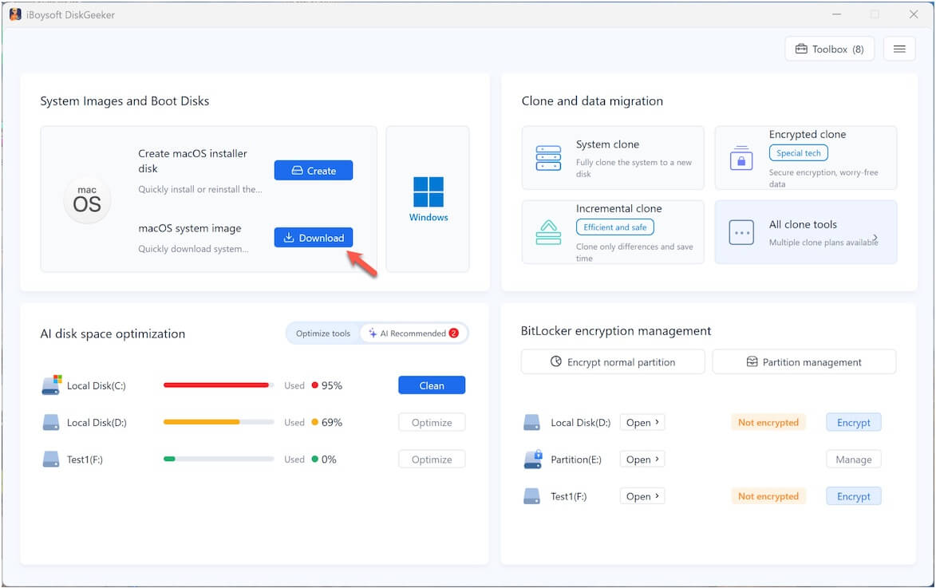Click the Incremental clone icon
Screen dimensions: 936x588
(548, 232)
